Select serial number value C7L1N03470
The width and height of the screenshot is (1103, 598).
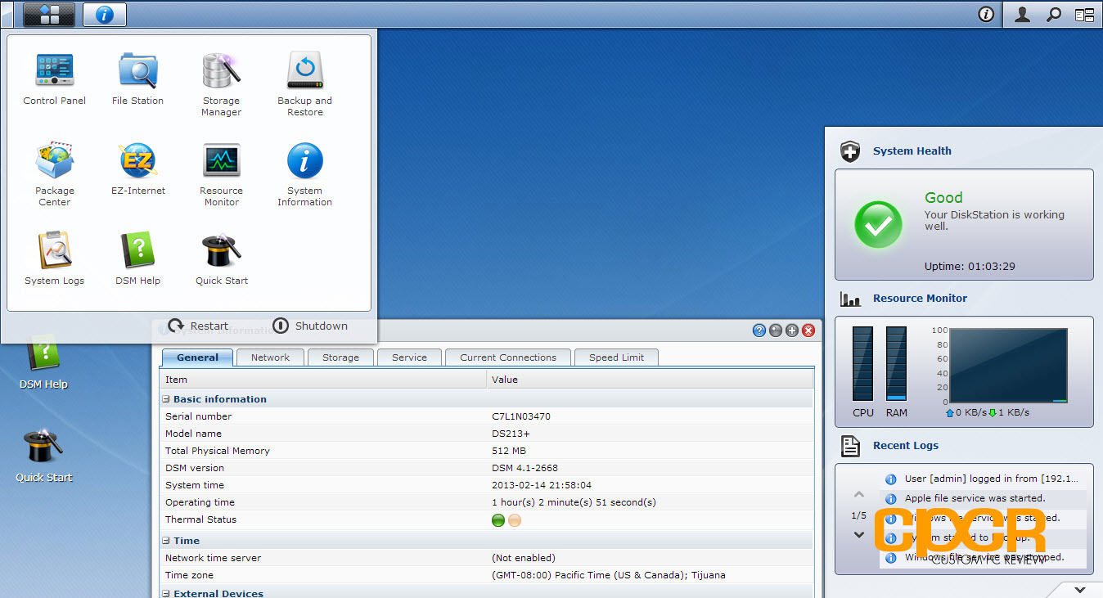coord(521,416)
